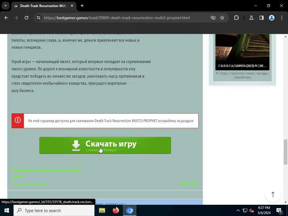Screen dimensions: 288x216
Task: Launch Firefox from the taskbar
Action: pyautogui.click(x=116, y=210)
